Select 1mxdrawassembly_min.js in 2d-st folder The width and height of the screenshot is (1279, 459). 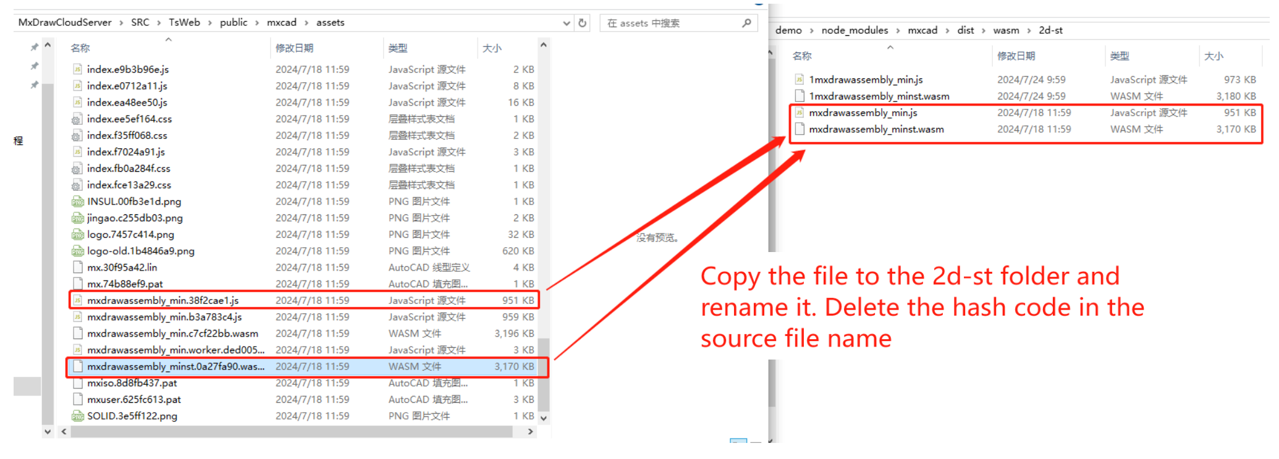(x=865, y=80)
